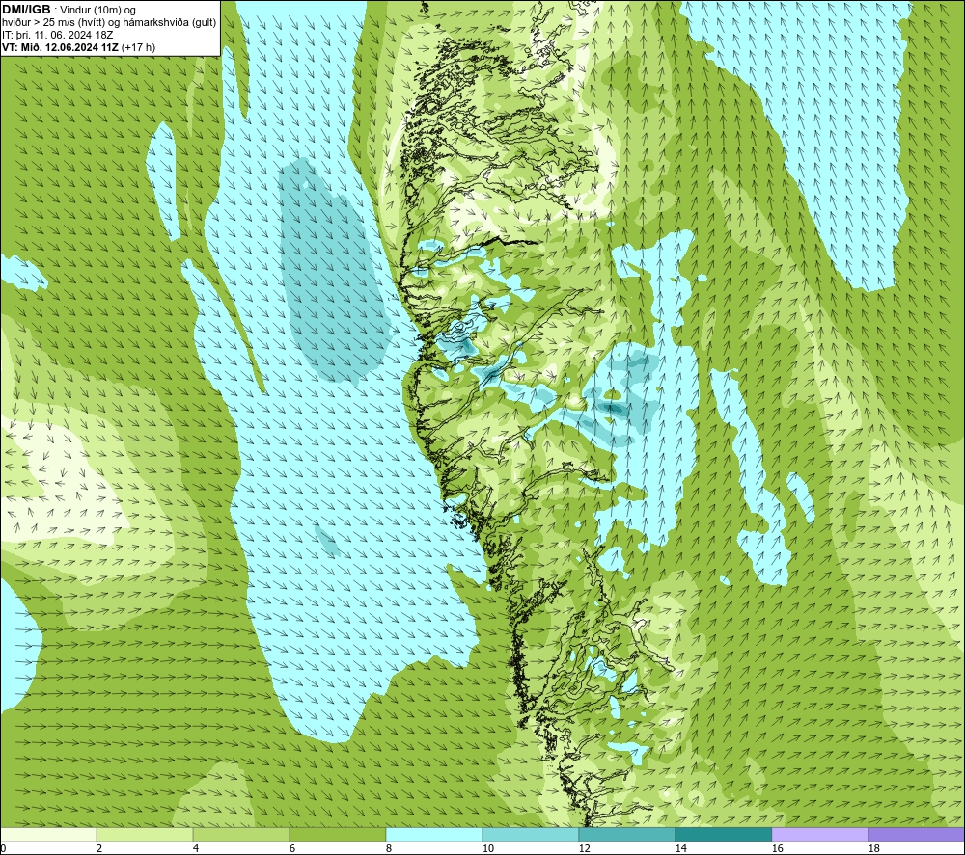The height and width of the screenshot is (855, 965).
Task: Click the 6–8 m/s dark green legend swatch
Action: (x=337, y=834)
